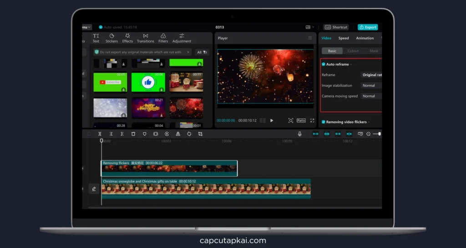Switch to the Speed tab
466x248 pixels.
click(x=344, y=38)
